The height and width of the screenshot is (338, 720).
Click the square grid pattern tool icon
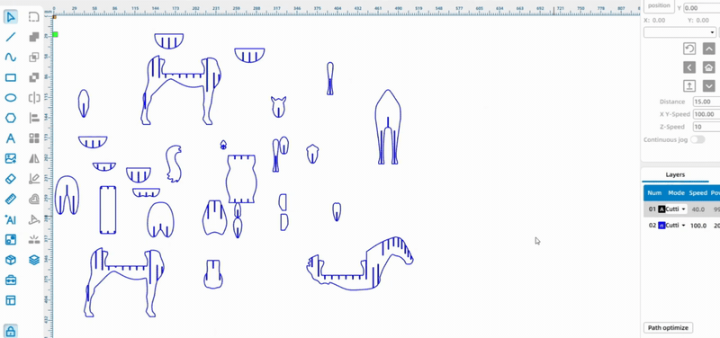[11, 239]
